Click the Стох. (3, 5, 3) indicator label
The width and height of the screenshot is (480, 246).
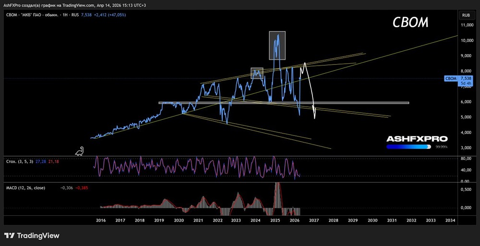[x=20, y=161]
